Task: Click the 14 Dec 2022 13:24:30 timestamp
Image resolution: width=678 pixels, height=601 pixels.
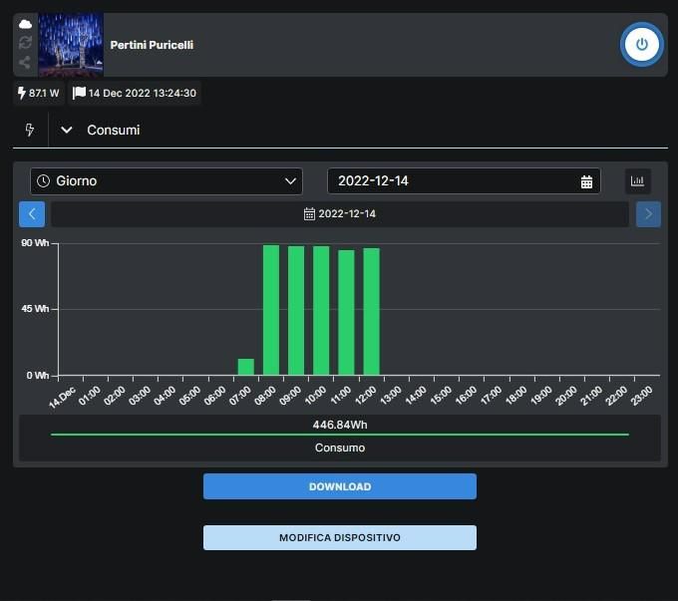Action: (x=135, y=93)
